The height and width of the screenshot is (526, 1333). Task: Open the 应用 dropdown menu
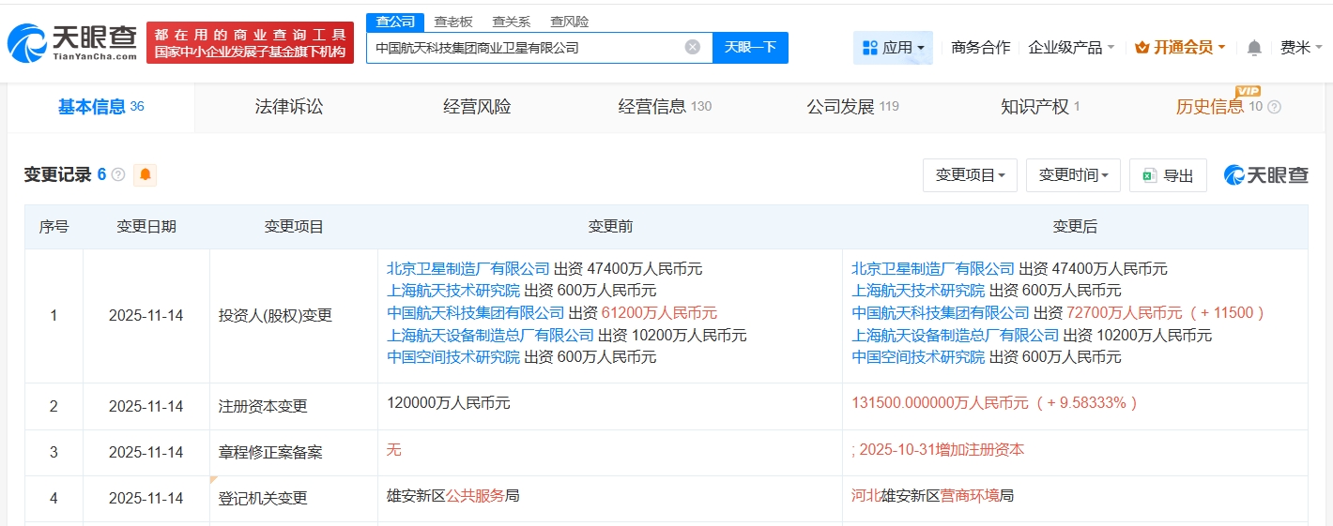[x=893, y=47]
